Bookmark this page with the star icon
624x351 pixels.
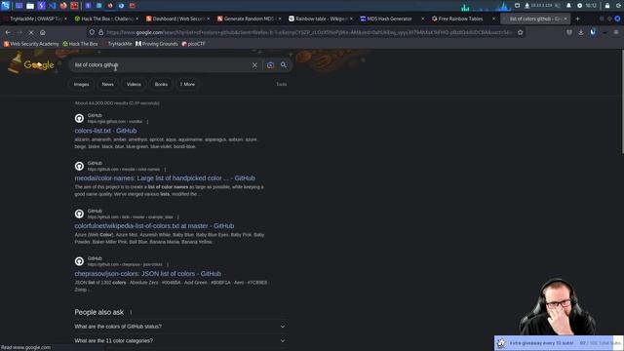point(520,32)
